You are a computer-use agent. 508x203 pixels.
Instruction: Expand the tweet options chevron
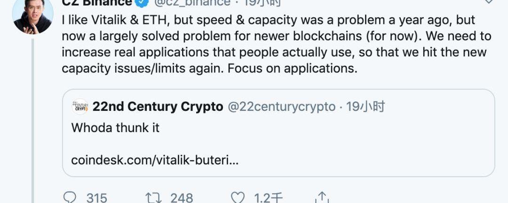489,2
